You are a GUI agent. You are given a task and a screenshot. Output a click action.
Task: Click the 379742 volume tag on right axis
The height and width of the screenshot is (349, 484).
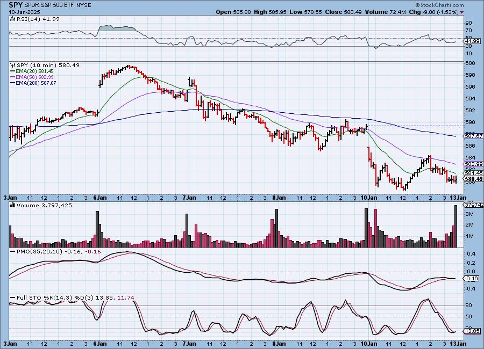click(473, 205)
